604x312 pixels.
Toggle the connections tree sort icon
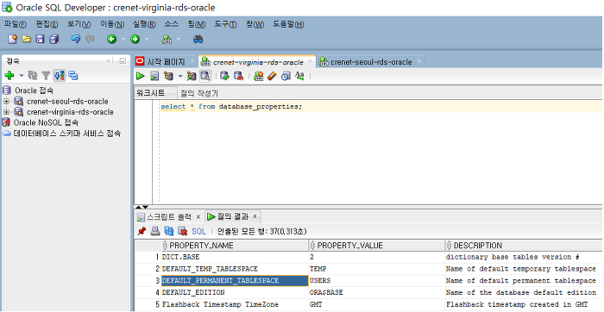60,75
